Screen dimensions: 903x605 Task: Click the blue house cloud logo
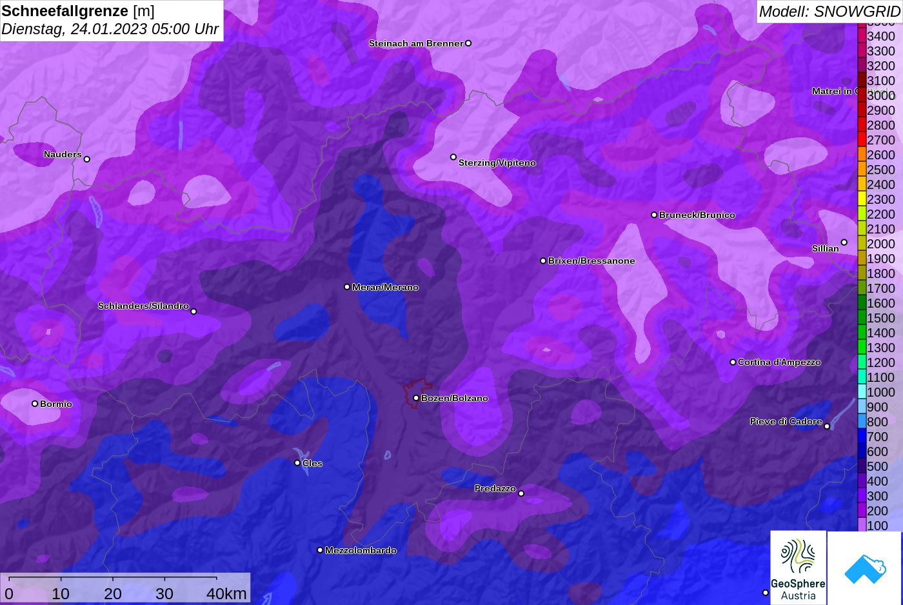coord(864,568)
